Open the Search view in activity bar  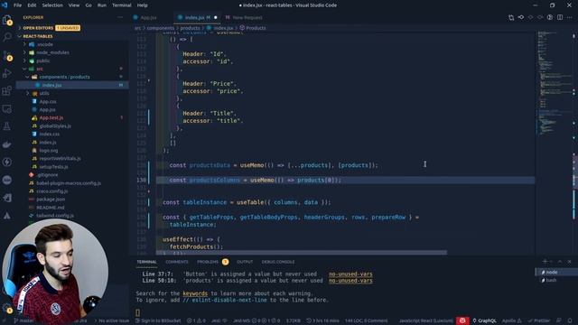tap(7, 37)
